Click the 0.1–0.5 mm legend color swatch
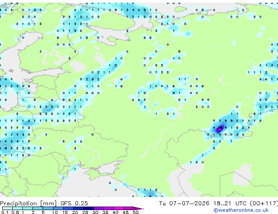Screen dimensions: 278x214 7,208
